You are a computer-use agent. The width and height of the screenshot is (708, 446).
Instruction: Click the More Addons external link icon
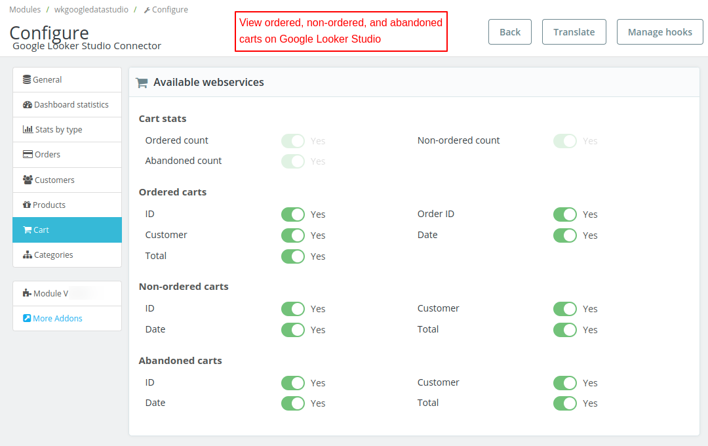(27, 318)
